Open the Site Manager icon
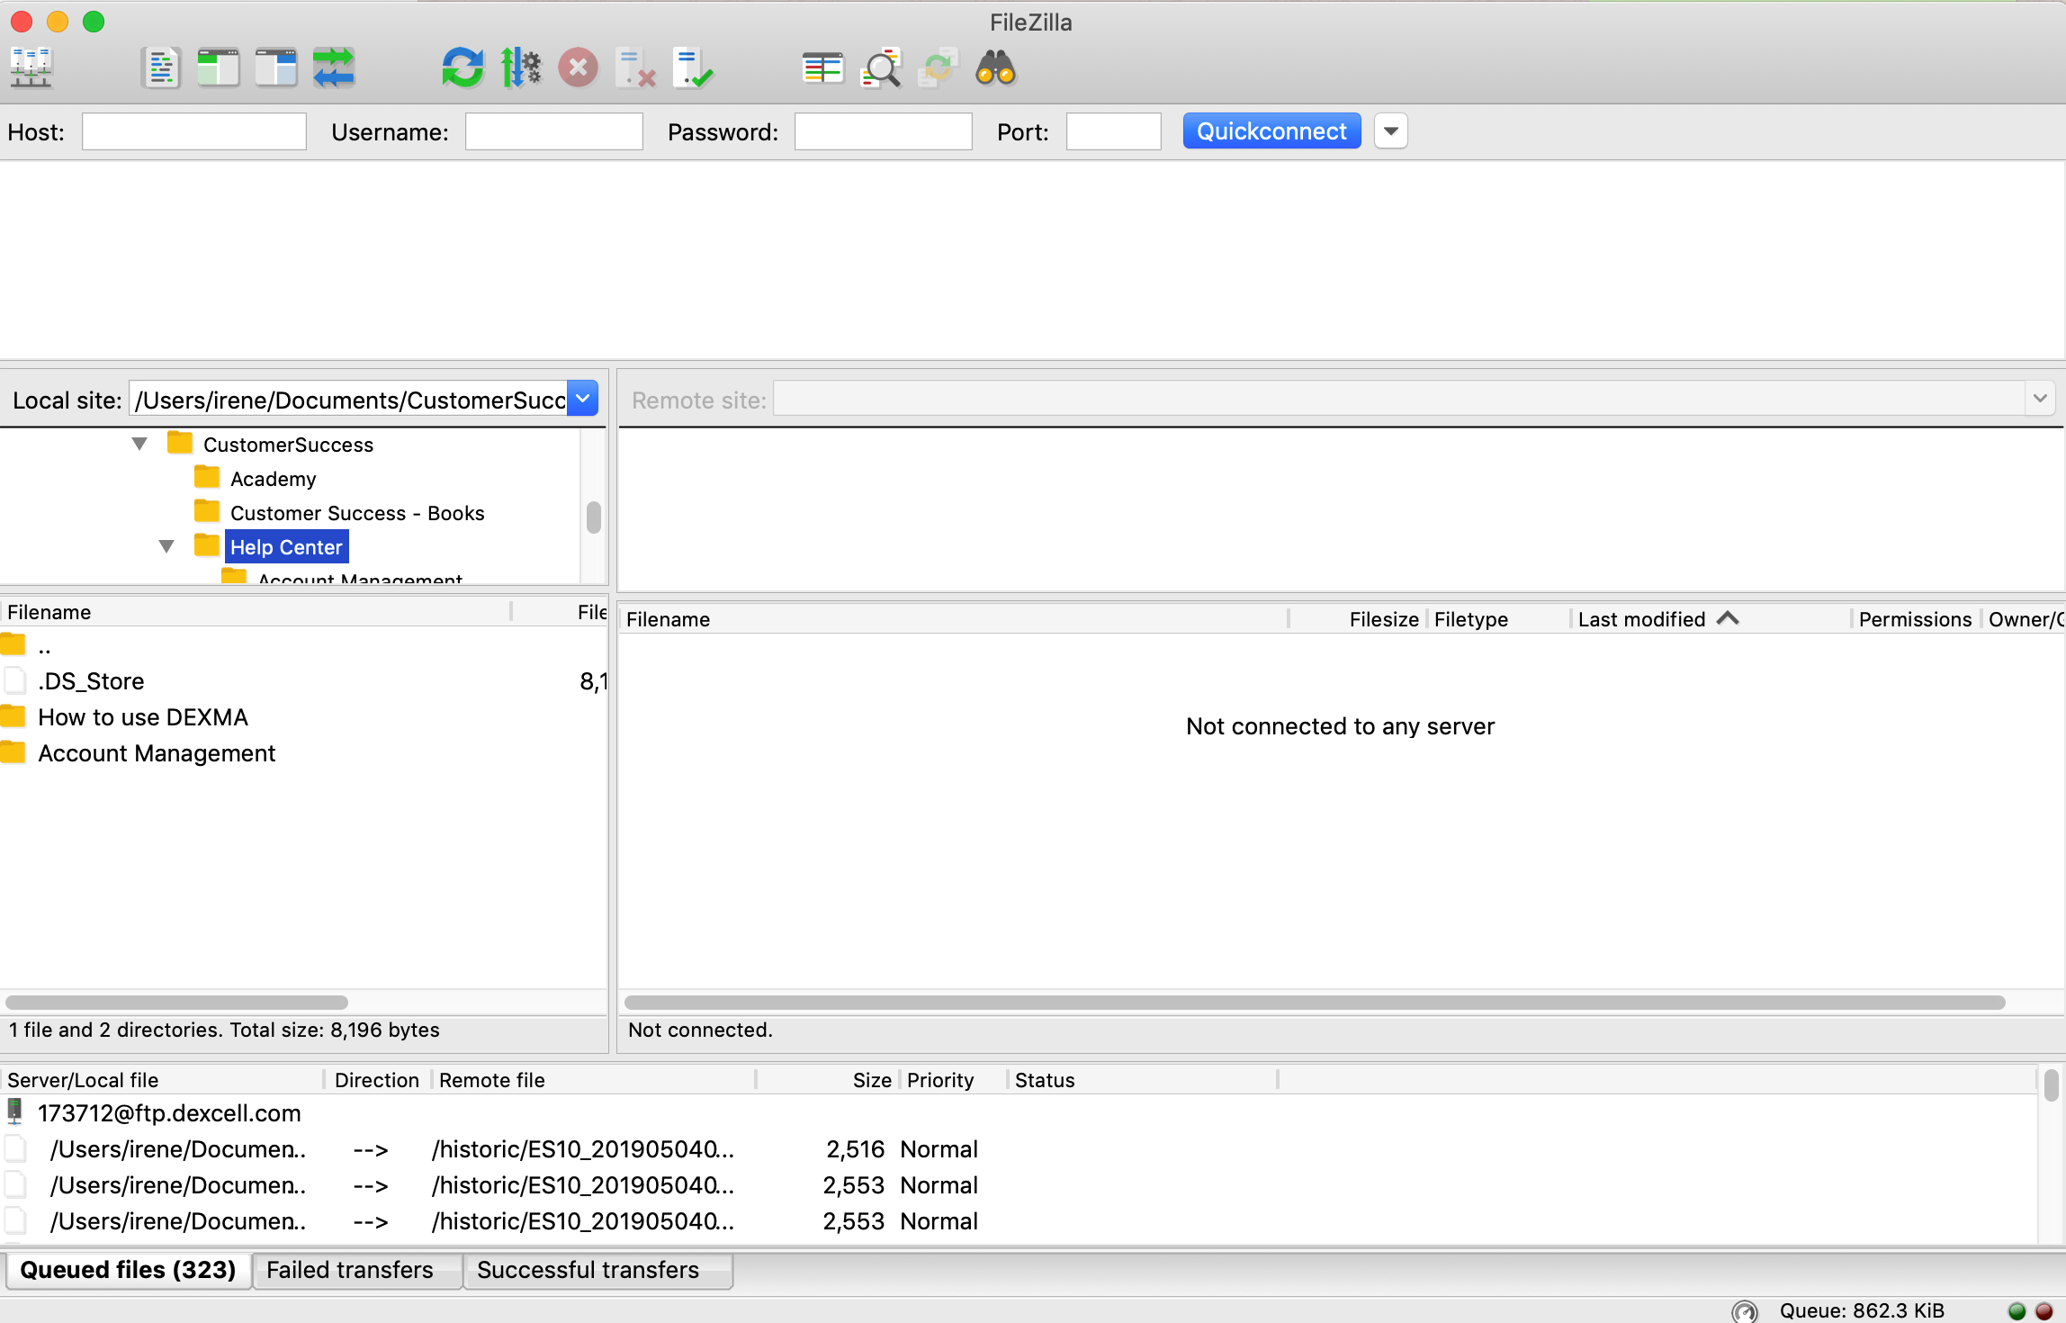This screenshot has height=1323, width=2066. point(31,68)
